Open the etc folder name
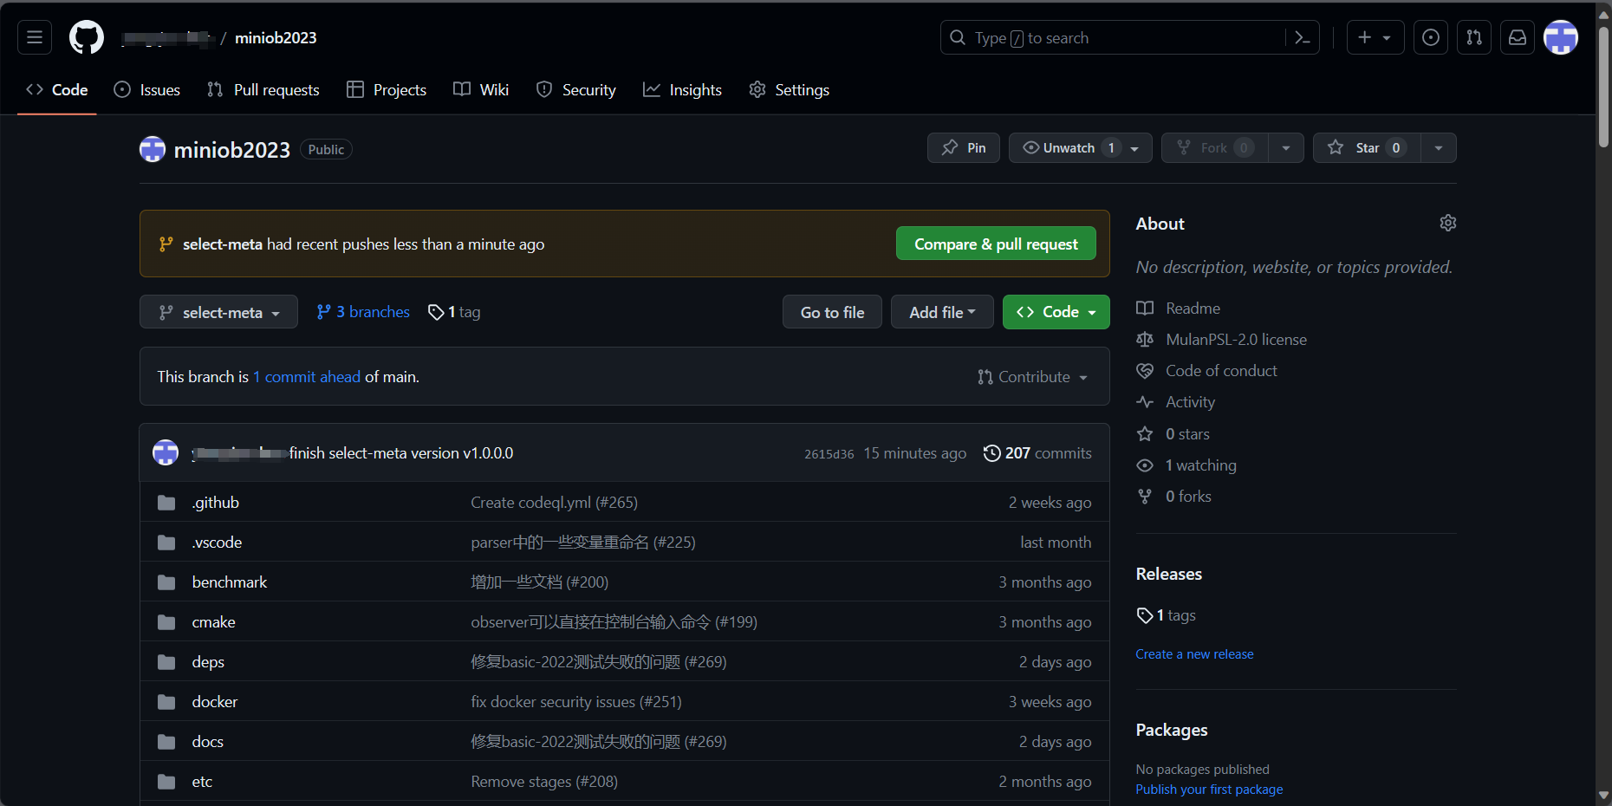 pyautogui.click(x=202, y=782)
